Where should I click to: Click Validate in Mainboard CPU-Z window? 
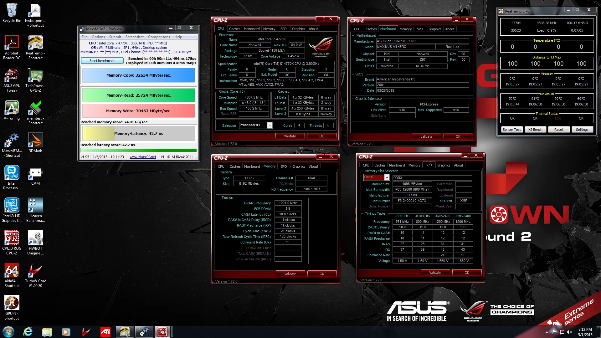pyautogui.click(x=426, y=136)
